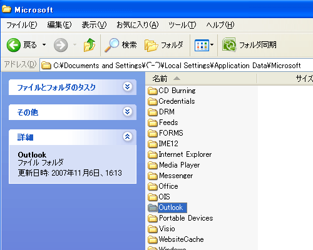The image size is (313, 250).
Task: Select the Visio folder icon
Action: pyautogui.click(x=153, y=229)
